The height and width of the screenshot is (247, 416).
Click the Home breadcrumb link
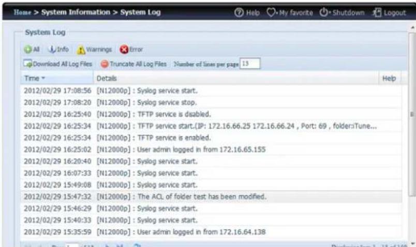tap(22, 12)
